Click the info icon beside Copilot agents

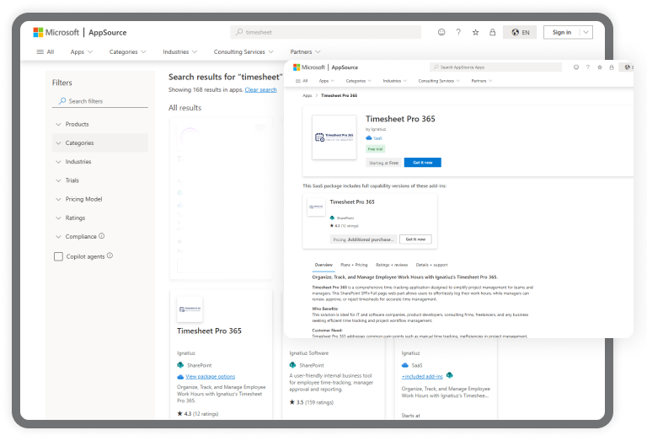(x=110, y=255)
